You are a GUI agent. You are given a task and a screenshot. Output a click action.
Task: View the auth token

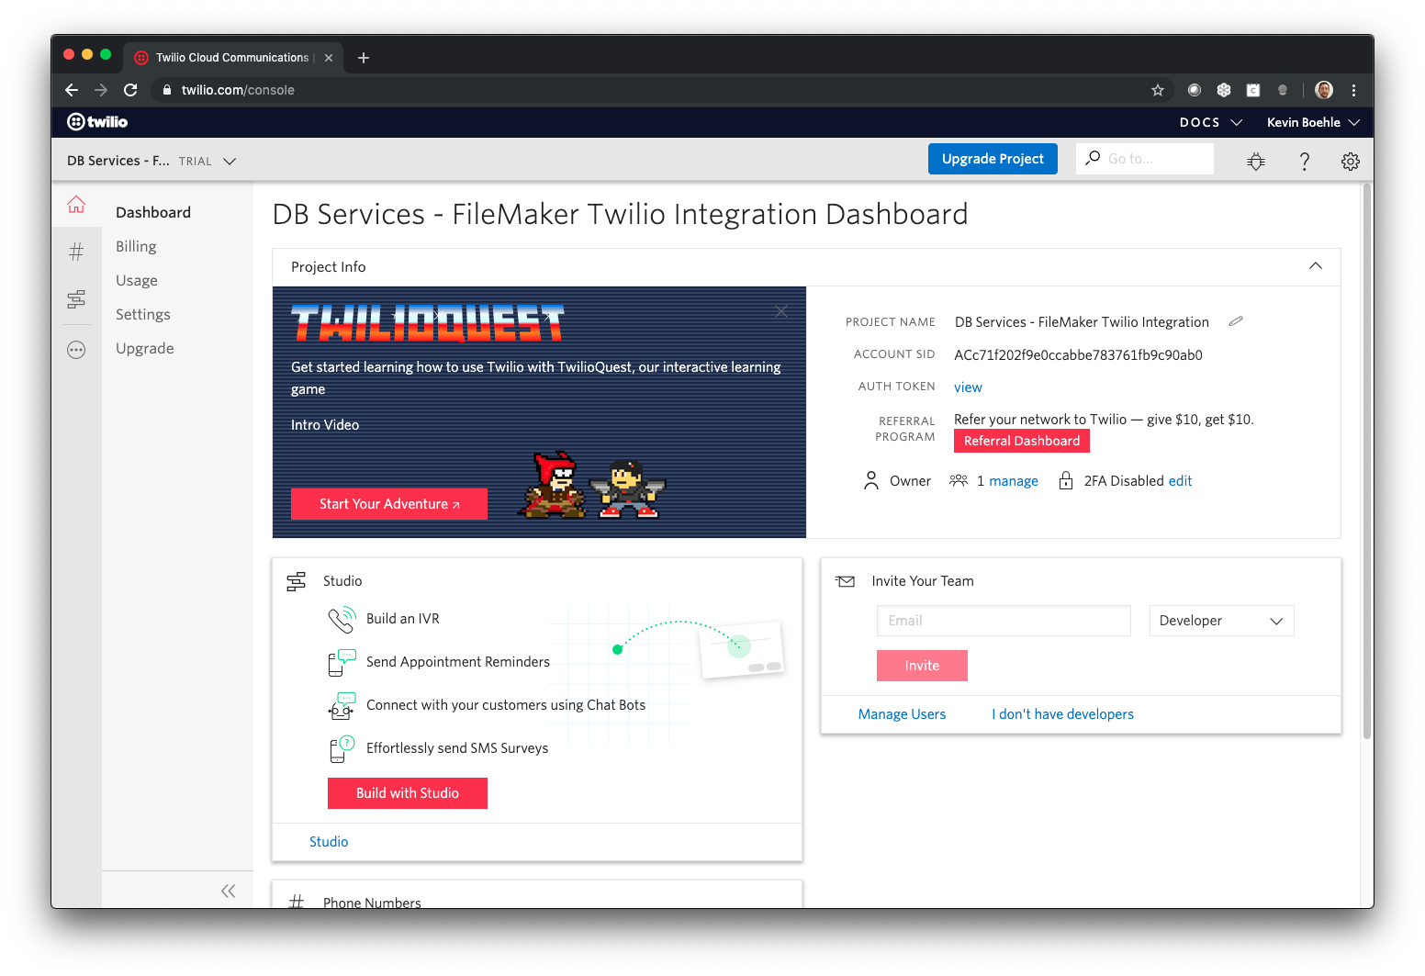pyautogui.click(x=968, y=387)
